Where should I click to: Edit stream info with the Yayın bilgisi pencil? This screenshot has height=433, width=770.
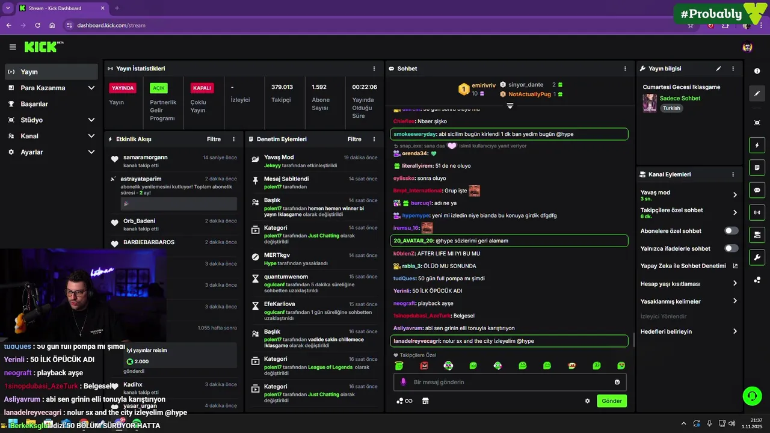click(x=718, y=69)
